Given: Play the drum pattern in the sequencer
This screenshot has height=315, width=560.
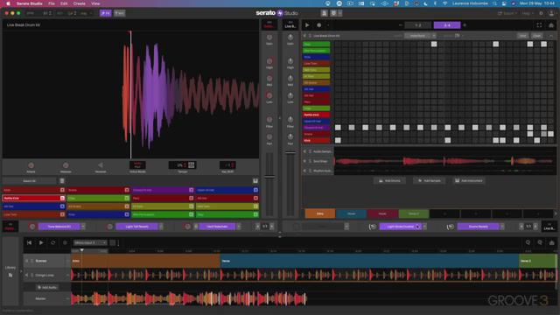Looking at the screenshot, I should [x=307, y=25].
